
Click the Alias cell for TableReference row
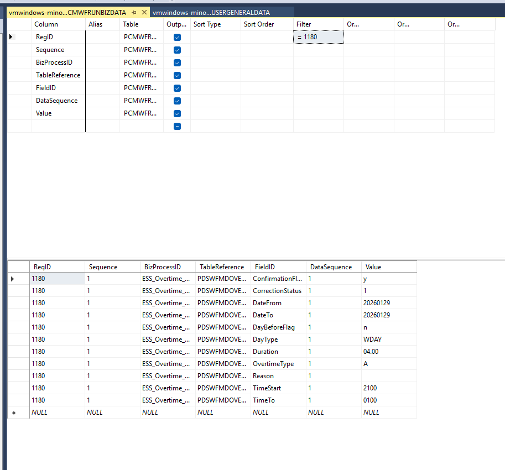(x=102, y=75)
